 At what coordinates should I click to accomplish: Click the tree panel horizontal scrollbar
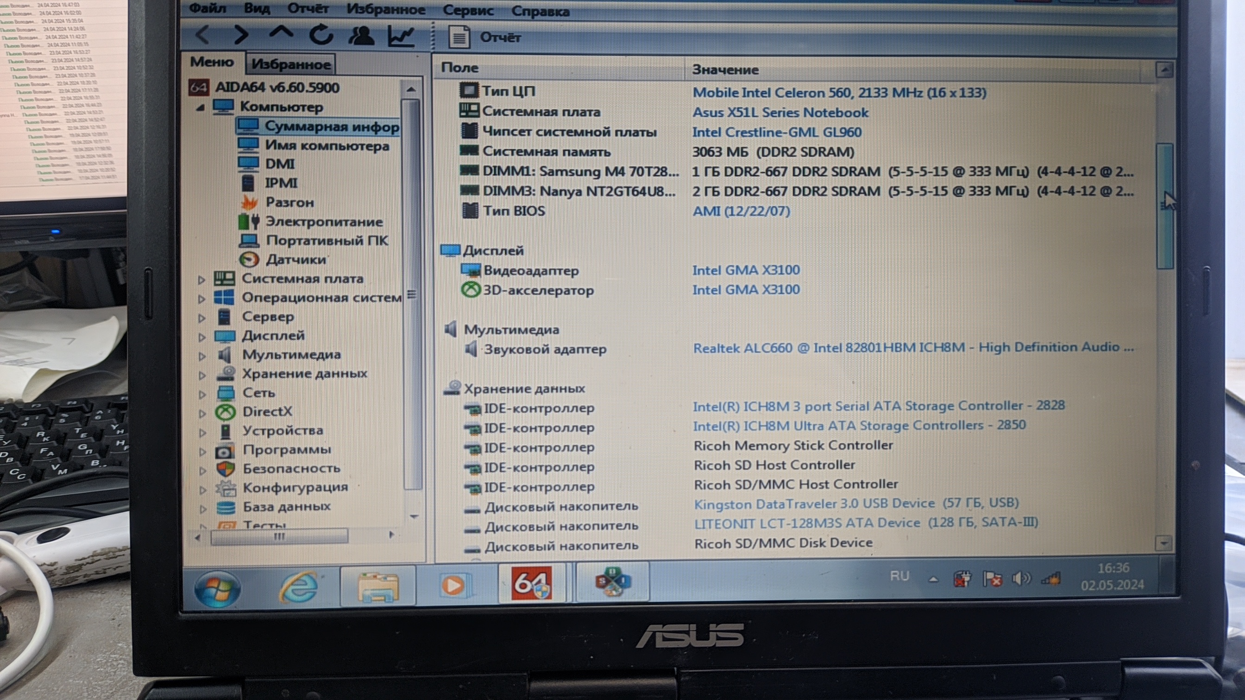279,536
